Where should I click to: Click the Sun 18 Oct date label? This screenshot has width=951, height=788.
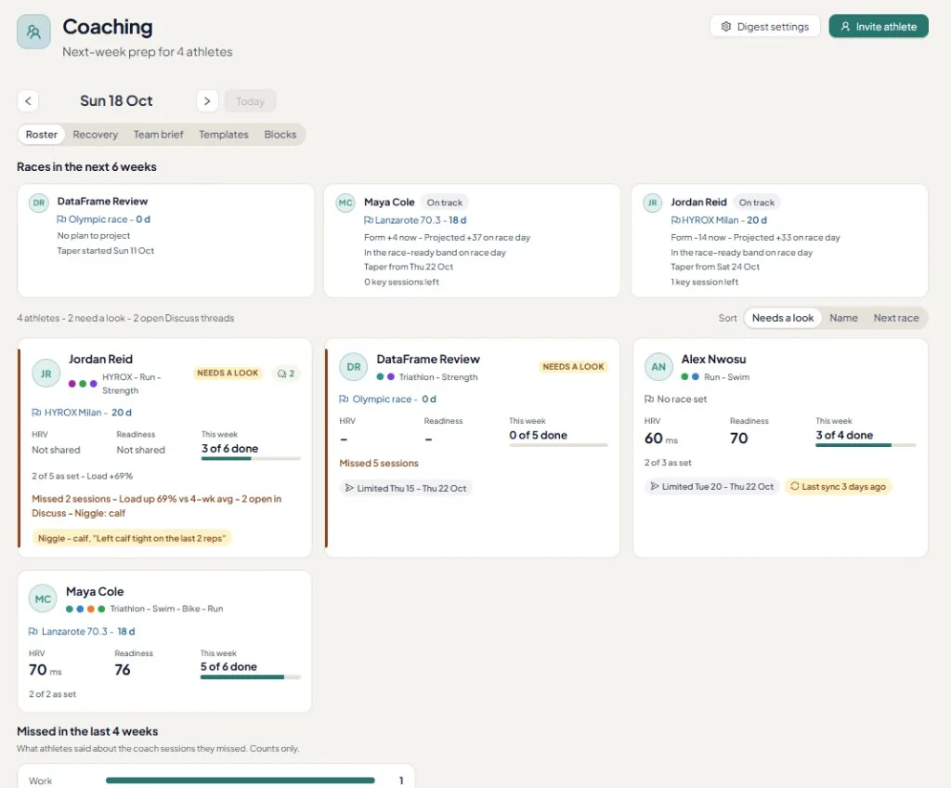click(x=116, y=100)
